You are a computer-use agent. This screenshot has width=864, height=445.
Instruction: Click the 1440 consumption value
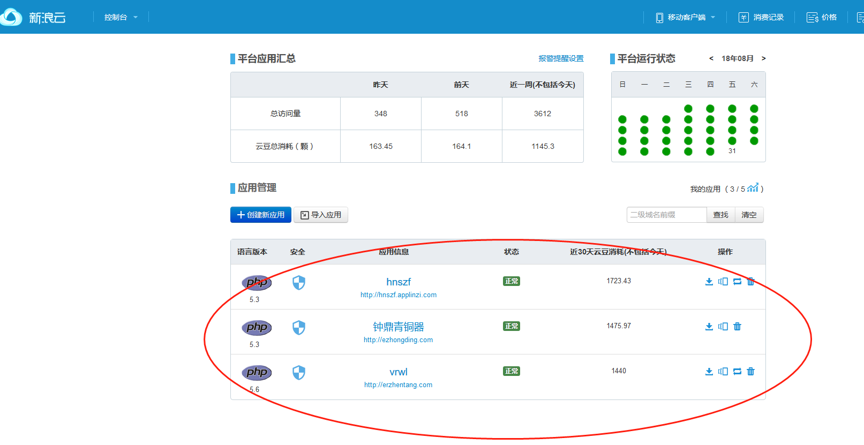tap(619, 371)
